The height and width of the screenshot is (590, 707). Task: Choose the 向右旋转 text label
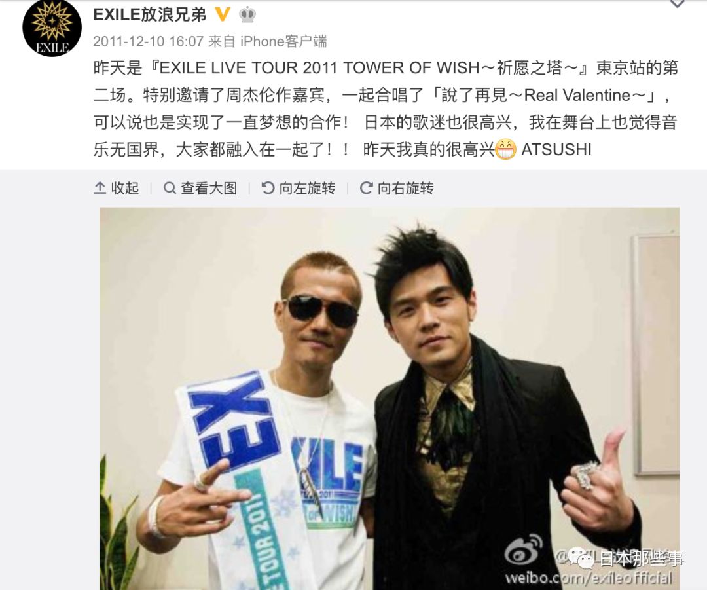406,188
